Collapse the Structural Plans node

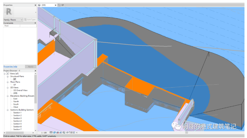(x=8, y=77)
